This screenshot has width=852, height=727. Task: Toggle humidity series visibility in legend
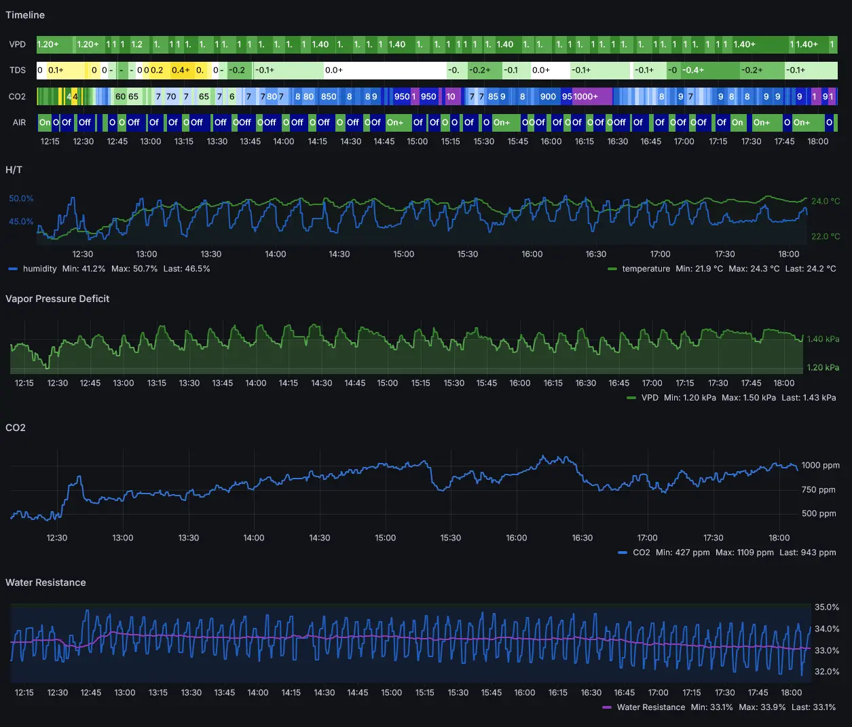tap(39, 269)
